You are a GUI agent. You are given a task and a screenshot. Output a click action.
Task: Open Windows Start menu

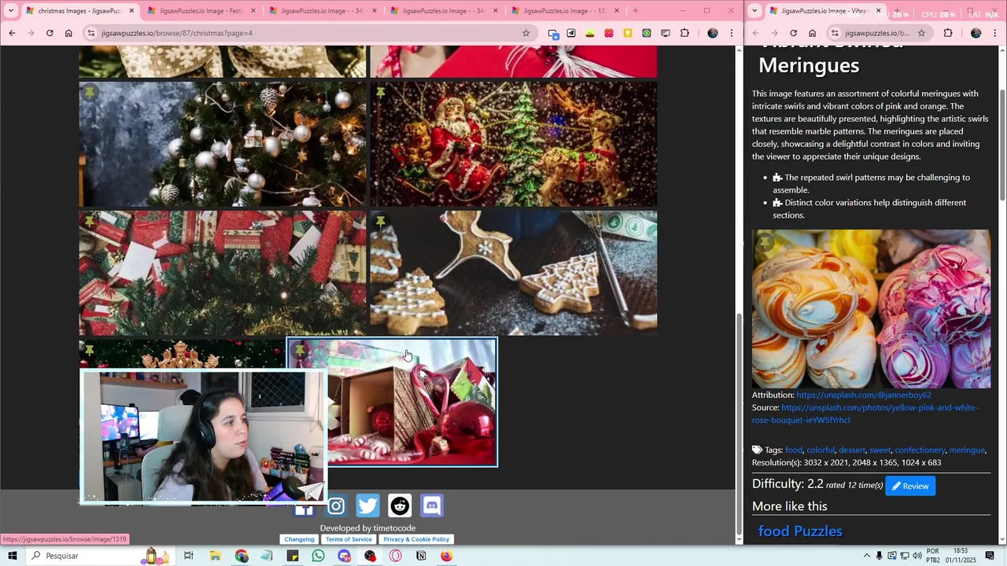click(x=12, y=556)
